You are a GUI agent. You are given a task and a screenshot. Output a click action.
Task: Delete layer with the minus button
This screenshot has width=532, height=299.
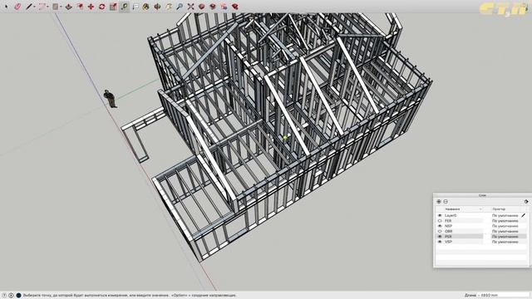[x=446, y=201]
